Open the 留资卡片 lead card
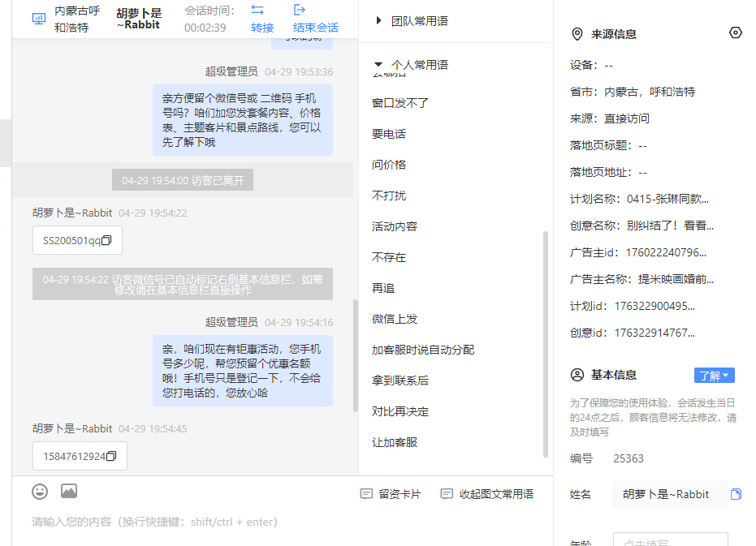756x546 pixels. pyautogui.click(x=391, y=494)
